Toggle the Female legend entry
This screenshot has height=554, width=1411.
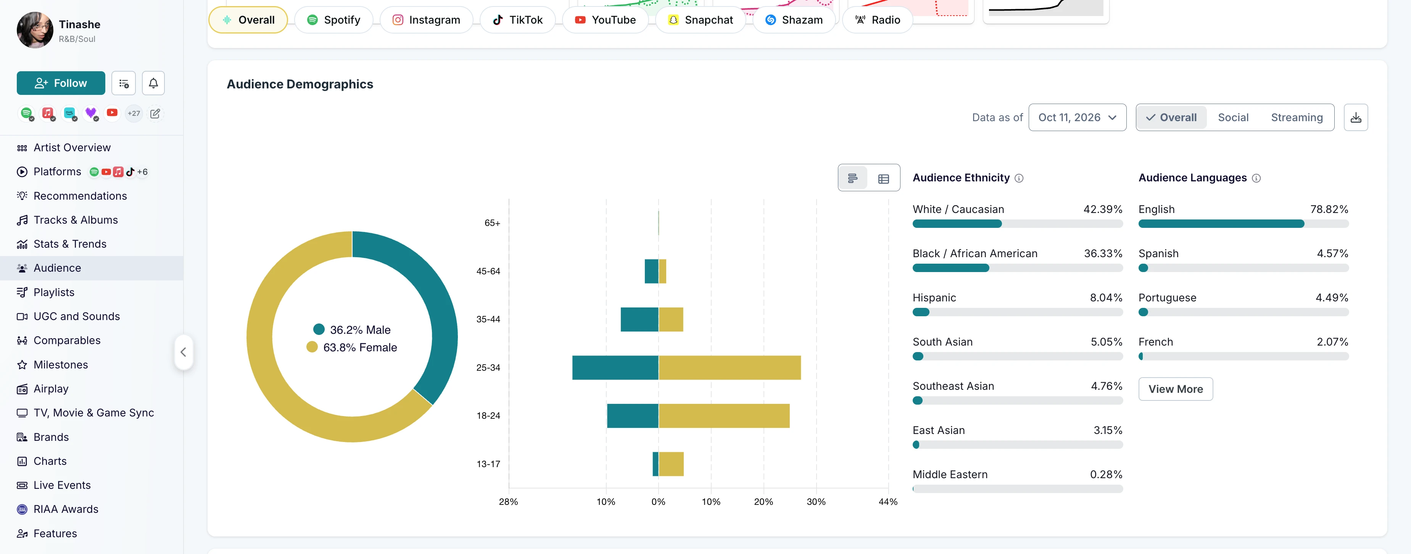[x=352, y=347]
